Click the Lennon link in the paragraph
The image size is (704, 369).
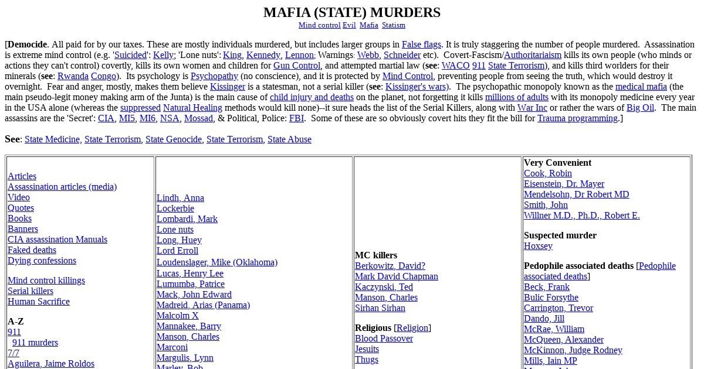(299, 55)
